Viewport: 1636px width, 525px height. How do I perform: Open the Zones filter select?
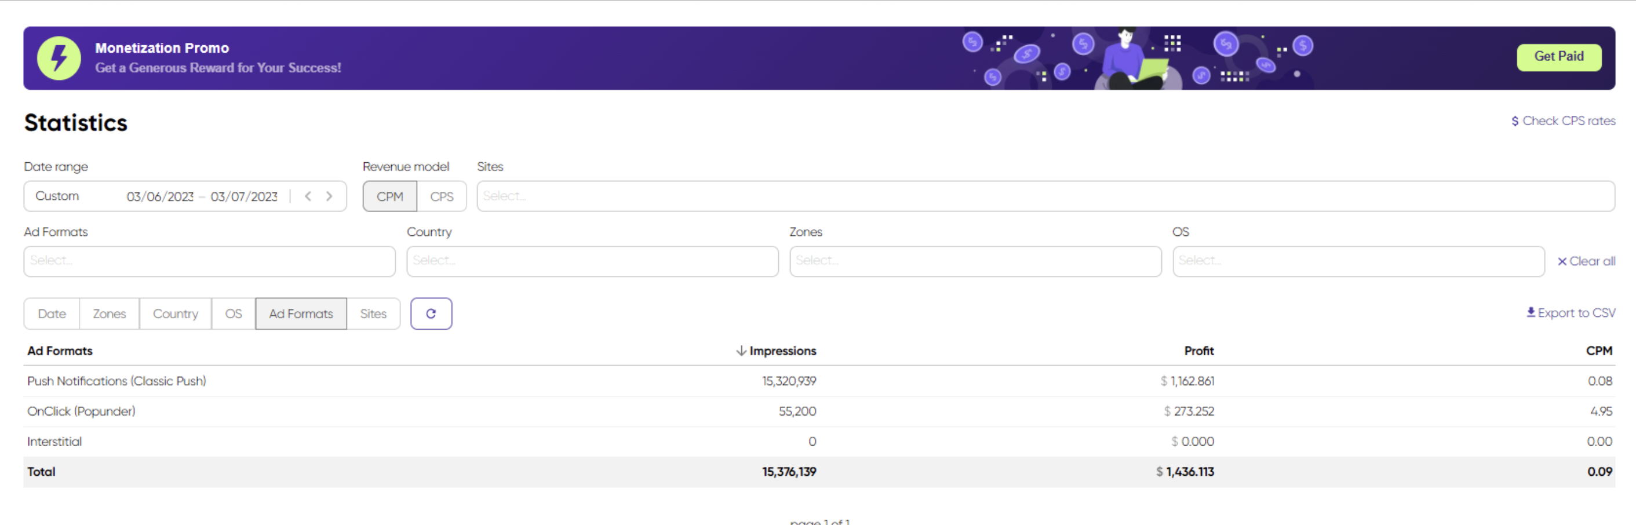[975, 261]
